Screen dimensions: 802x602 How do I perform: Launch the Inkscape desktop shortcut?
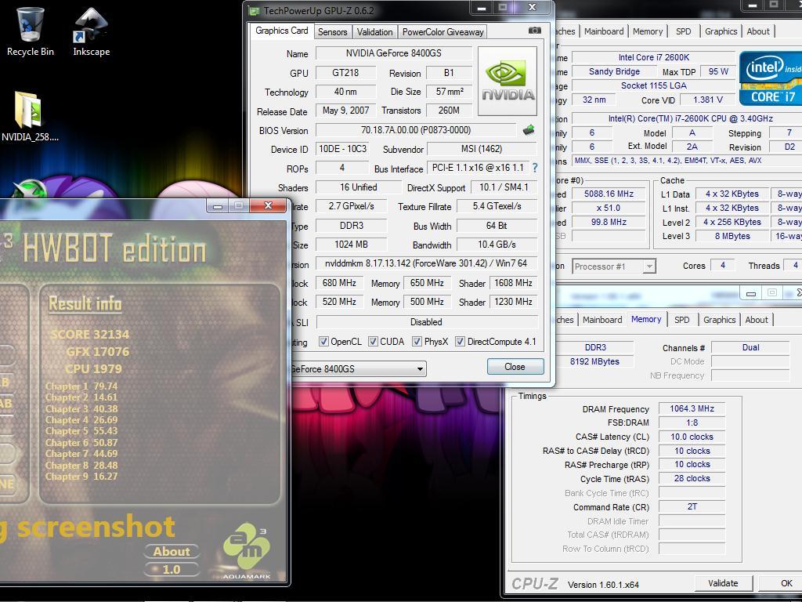point(91,31)
